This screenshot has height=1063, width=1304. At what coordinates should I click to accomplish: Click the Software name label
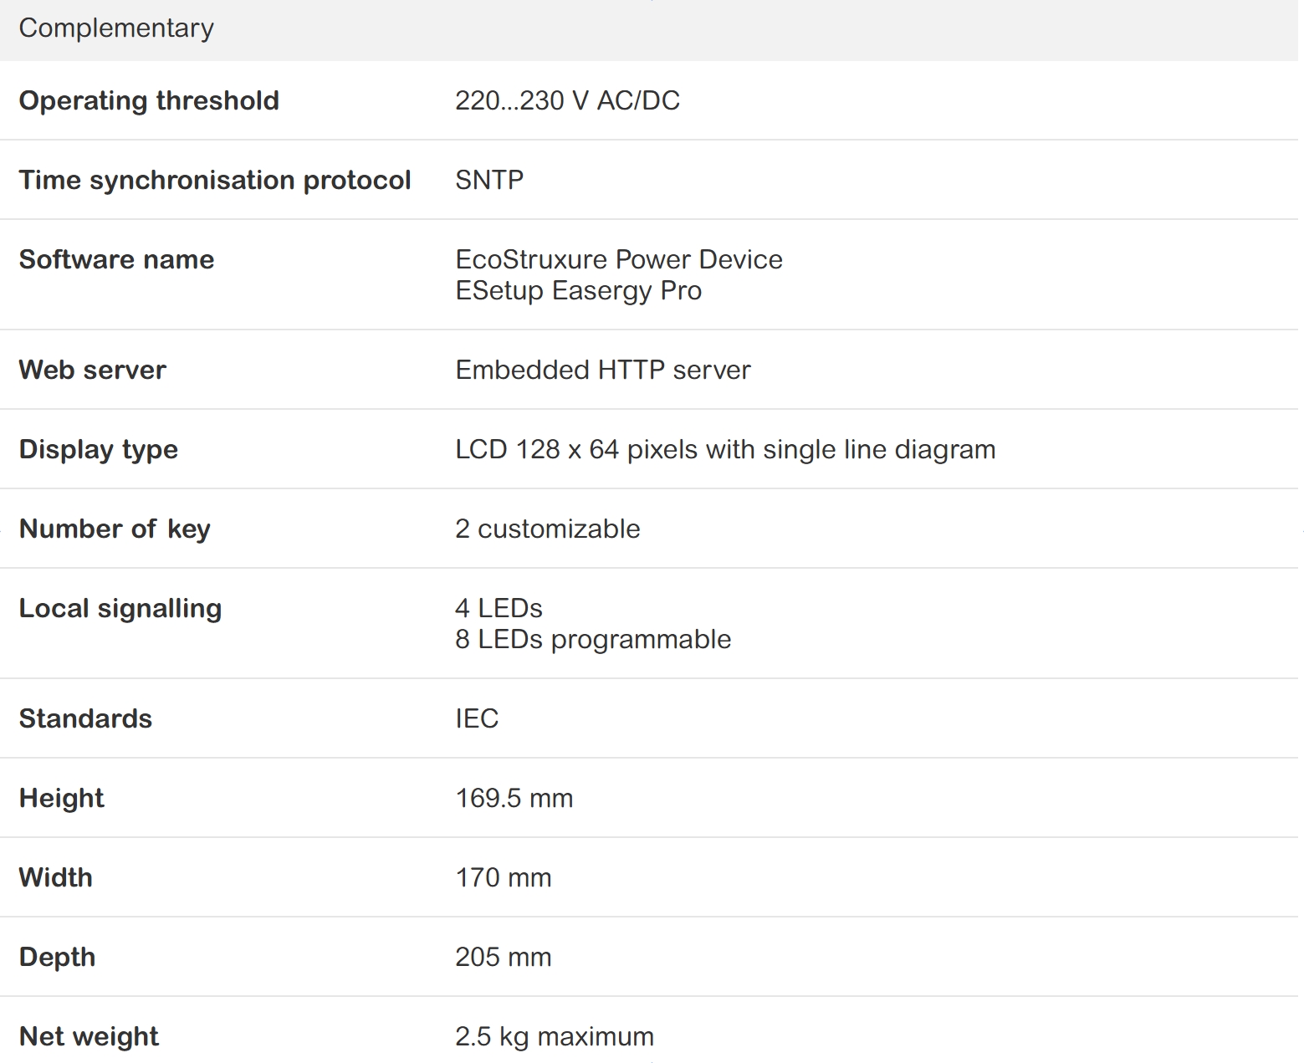[x=116, y=259]
